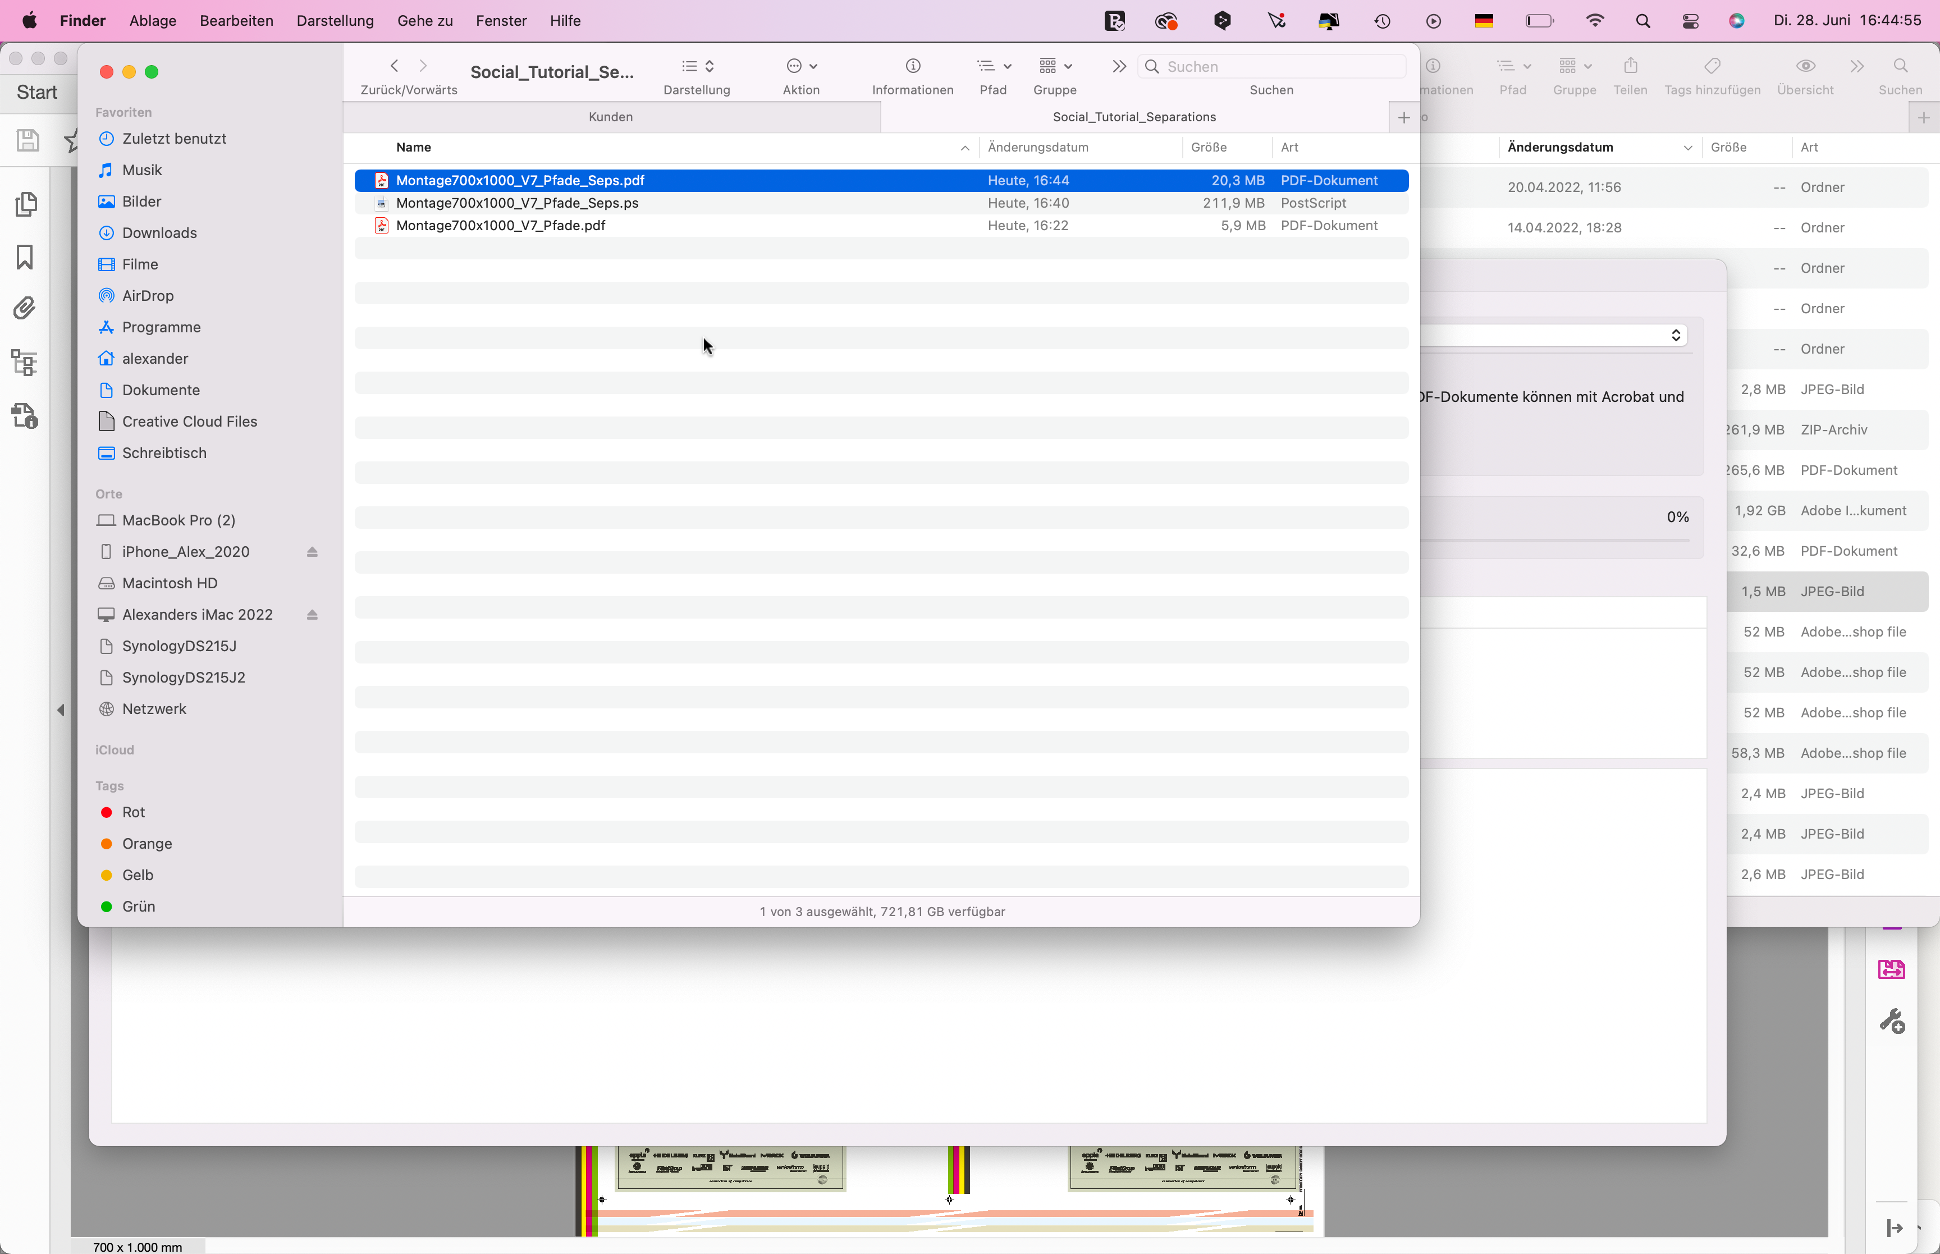Image resolution: width=1940 pixels, height=1254 pixels.
Task: Switch to the Kunden tab
Action: click(x=611, y=117)
